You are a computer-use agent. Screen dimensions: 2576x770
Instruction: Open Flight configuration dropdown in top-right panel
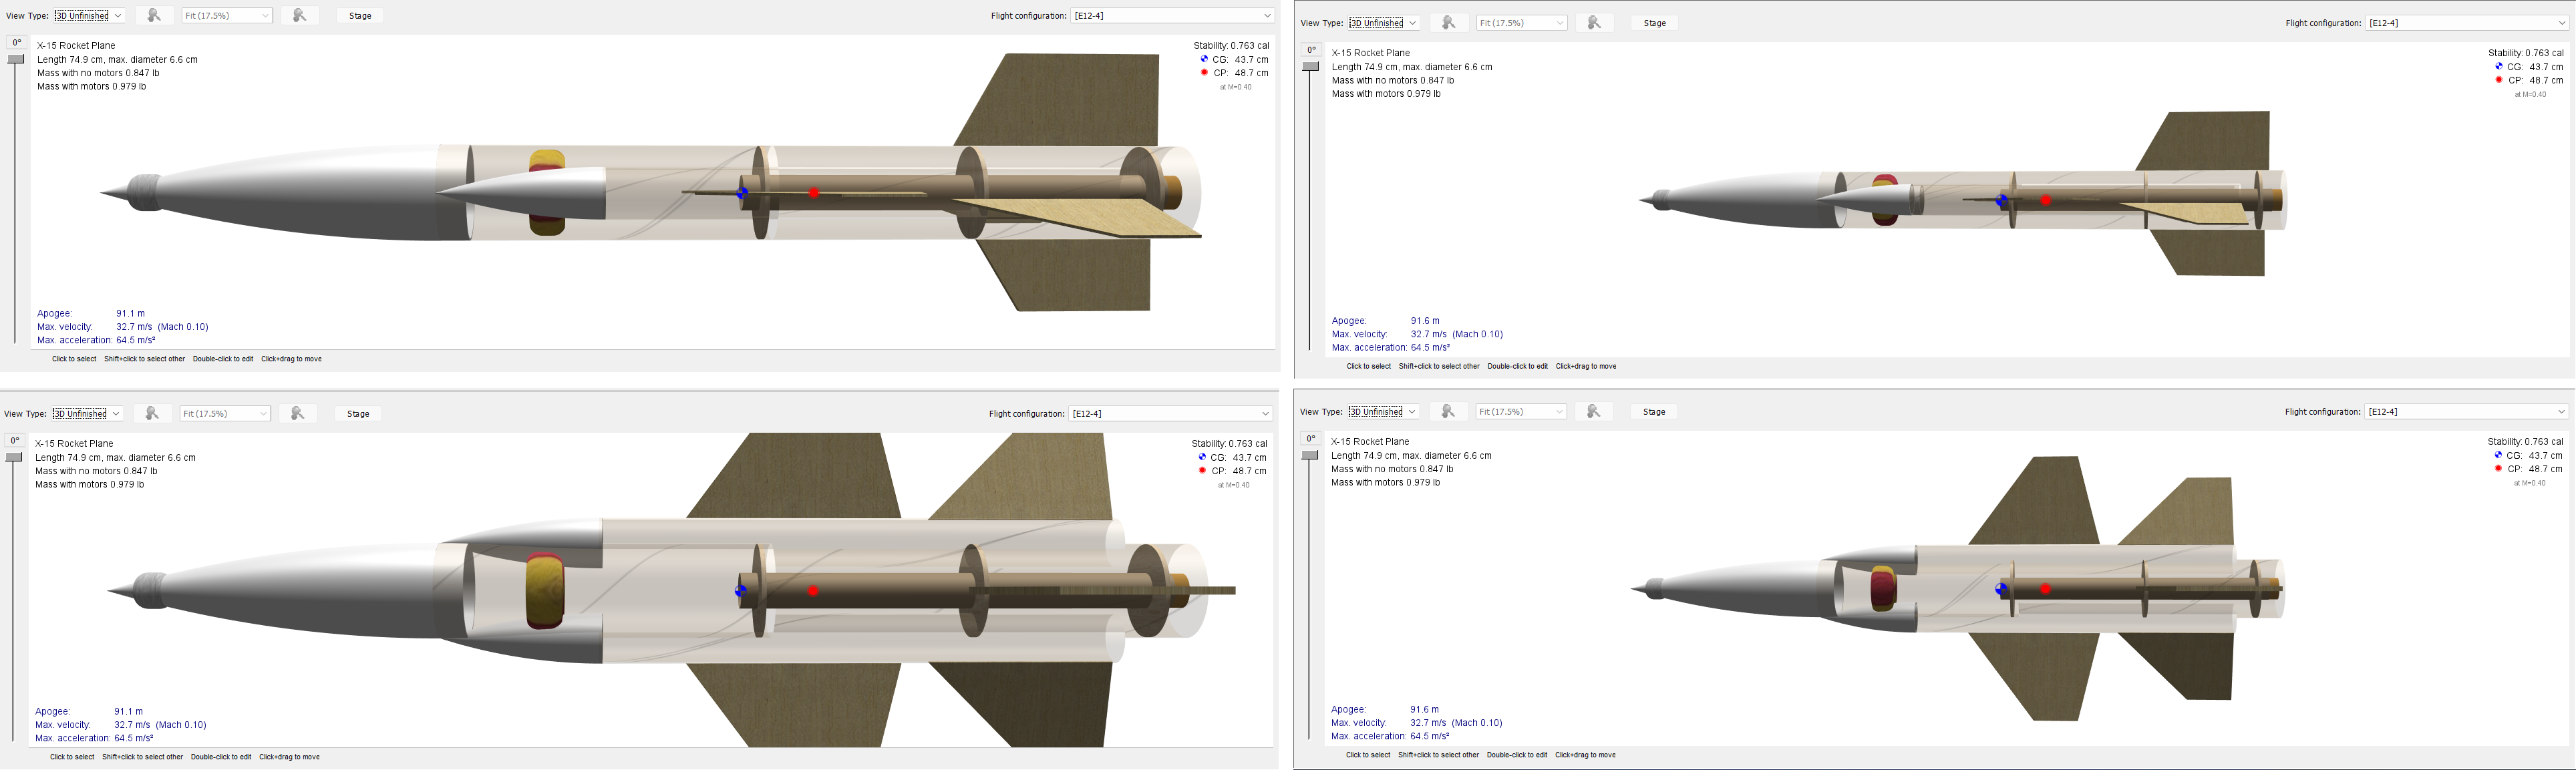(x=2467, y=23)
